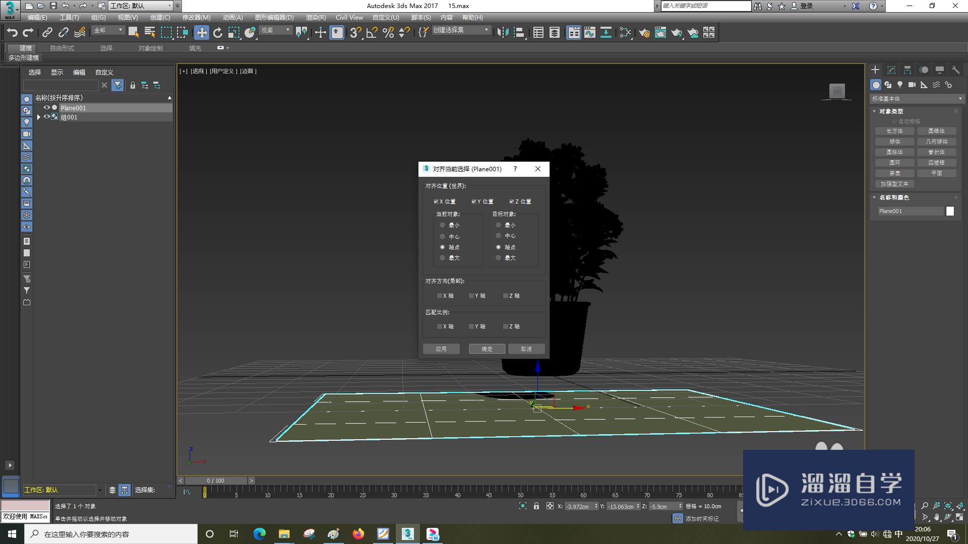This screenshot has height=544, width=968.
Task: Uncheck the X 位置 checkbox
Action: click(436, 201)
